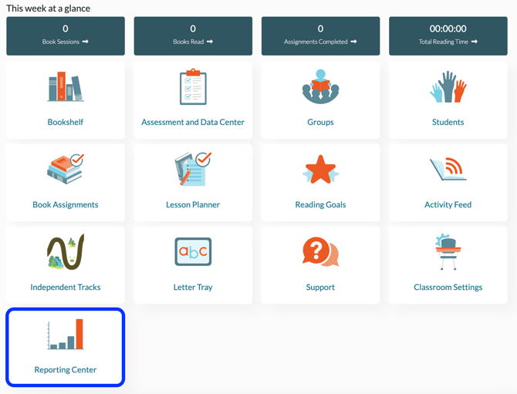Image resolution: width=517 pixels, height=394 pixels.
Task: Click the Independent Tracks label
Action: [x=66, y=288]
